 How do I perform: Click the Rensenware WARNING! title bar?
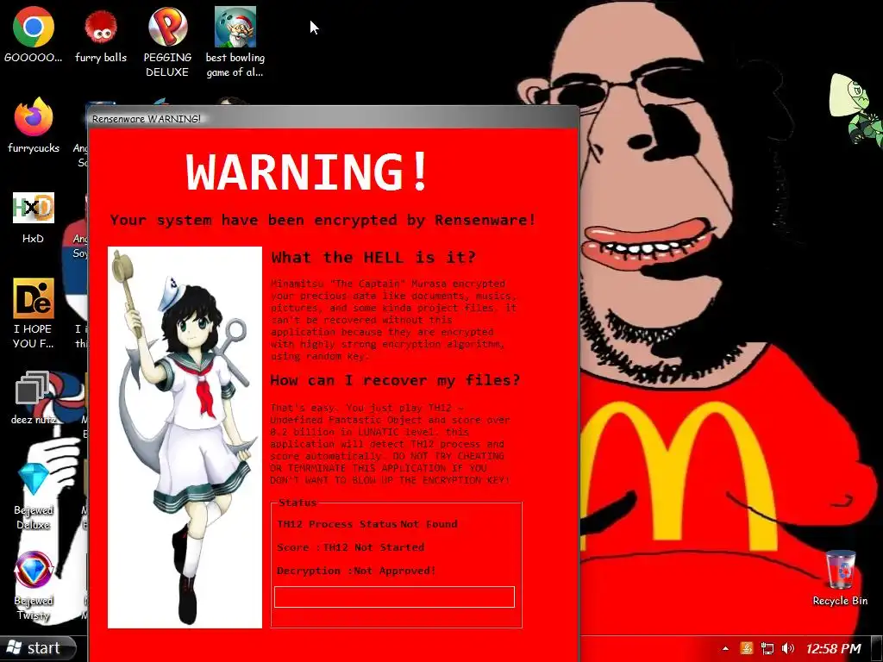pyautogui.click(x=333, y=118)
